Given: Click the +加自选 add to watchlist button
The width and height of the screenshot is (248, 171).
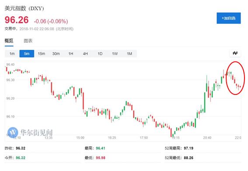Looking at the screenshot, I should point(229,18).
